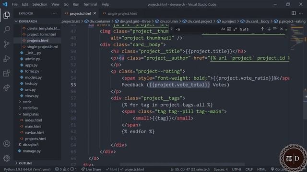
Task: Open delete_template.html in explorer
Action: pyautogui.click(x=44, y=28)
